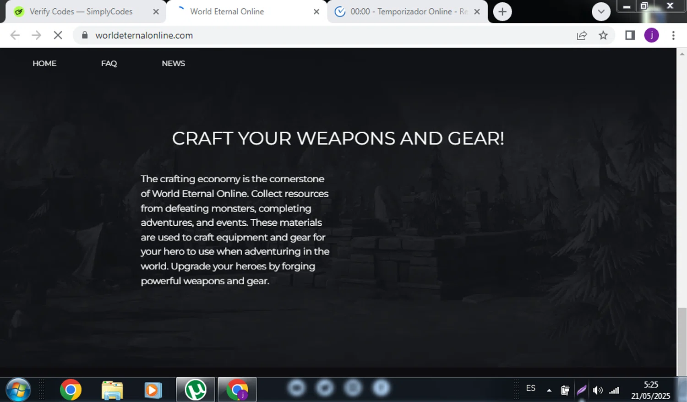Select the active Chrome profile window in taskbar
Viewport: 687px width, 402px height.
237,390
